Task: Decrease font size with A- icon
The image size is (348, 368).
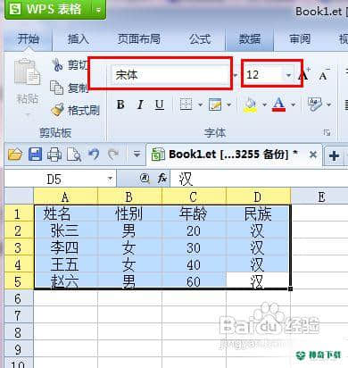Action: (x=324, y=74)
